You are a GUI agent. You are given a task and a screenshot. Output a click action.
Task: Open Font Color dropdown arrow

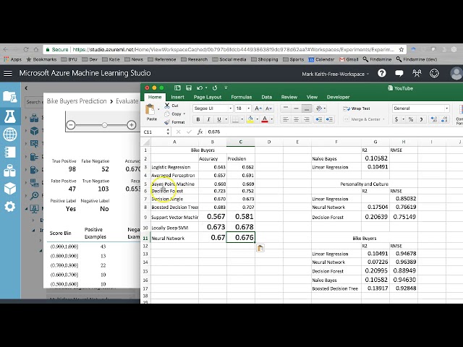tap(272, 119)
